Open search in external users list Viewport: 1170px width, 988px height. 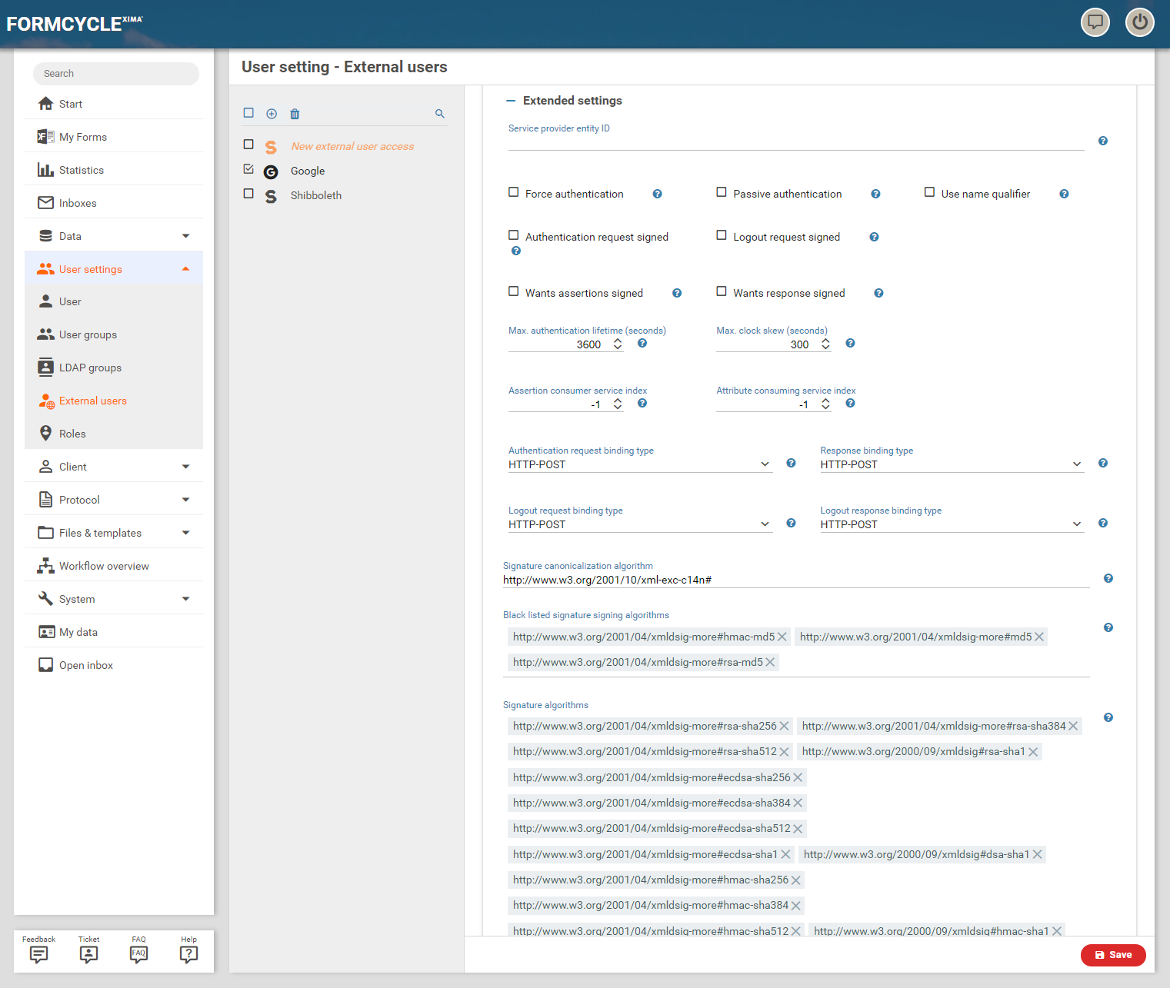point(440,114)
